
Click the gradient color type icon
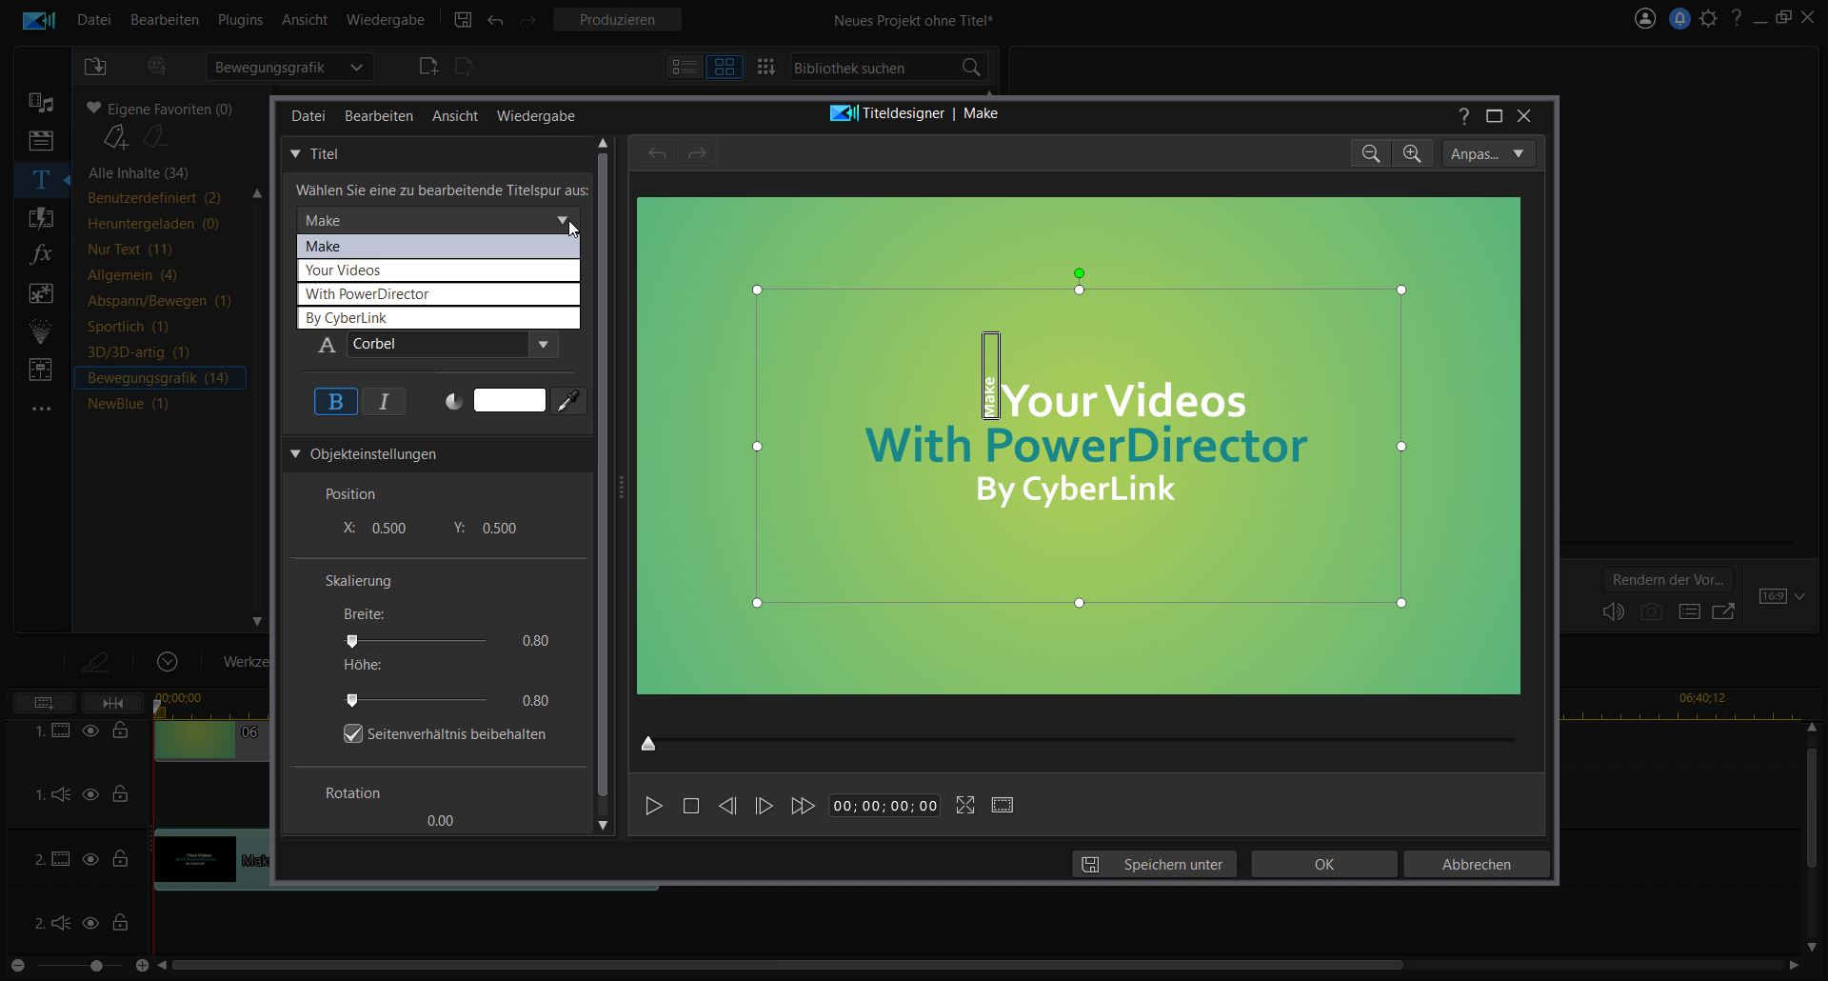coord(454,402)
